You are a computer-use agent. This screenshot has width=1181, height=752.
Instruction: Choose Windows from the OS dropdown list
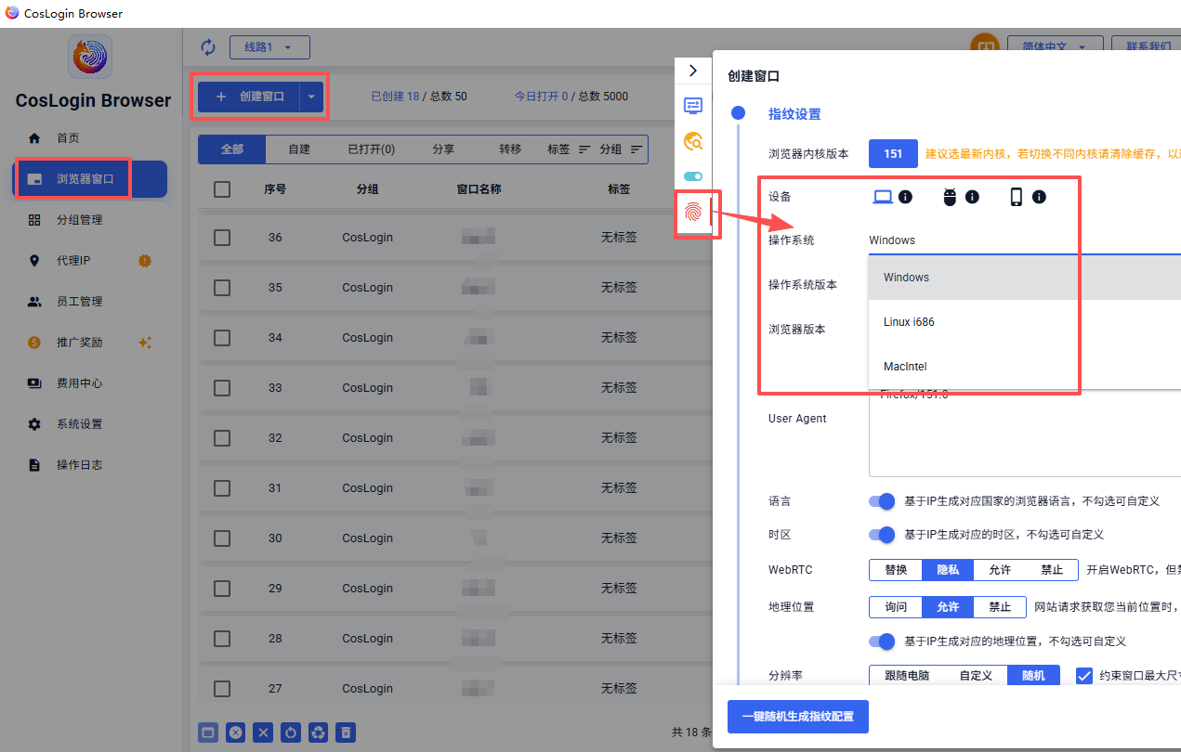pyautogui.click(x=1025, y=278)
